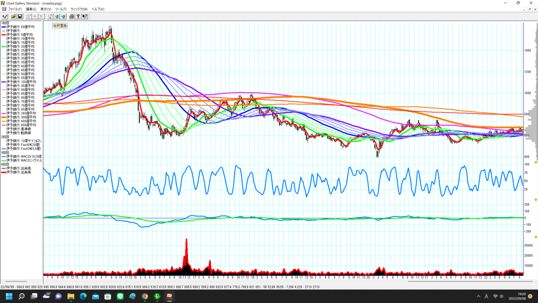
Task: Click the Chart Gallery taskbar icon
Action: pos(169,296)
